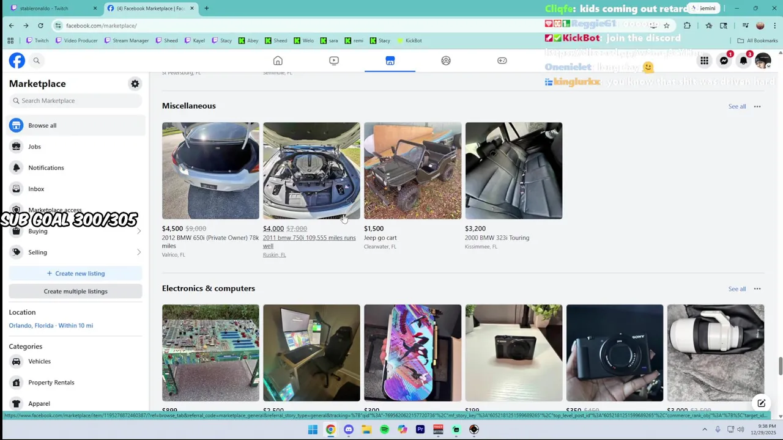Open the circuit board table listing photo
The height and width of the screenshot is (440, 783).
pos(210,353)
